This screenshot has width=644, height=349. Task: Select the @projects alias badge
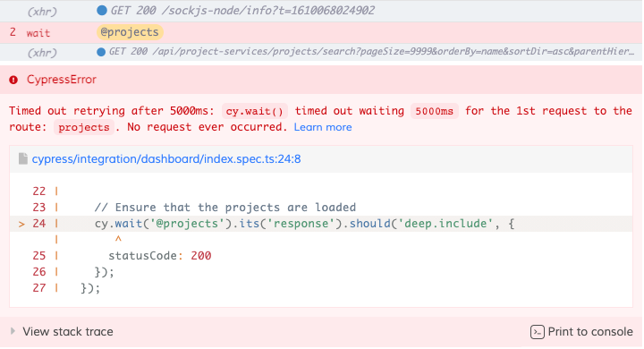(130, 32)
